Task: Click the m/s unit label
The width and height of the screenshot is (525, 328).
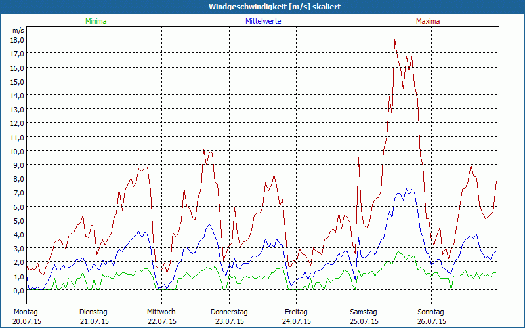Action: pyautogui.click(x=18, y=30)
